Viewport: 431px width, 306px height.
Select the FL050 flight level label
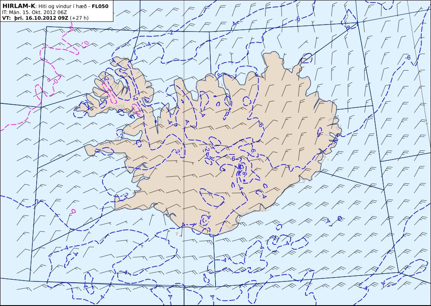coord(100,6)
